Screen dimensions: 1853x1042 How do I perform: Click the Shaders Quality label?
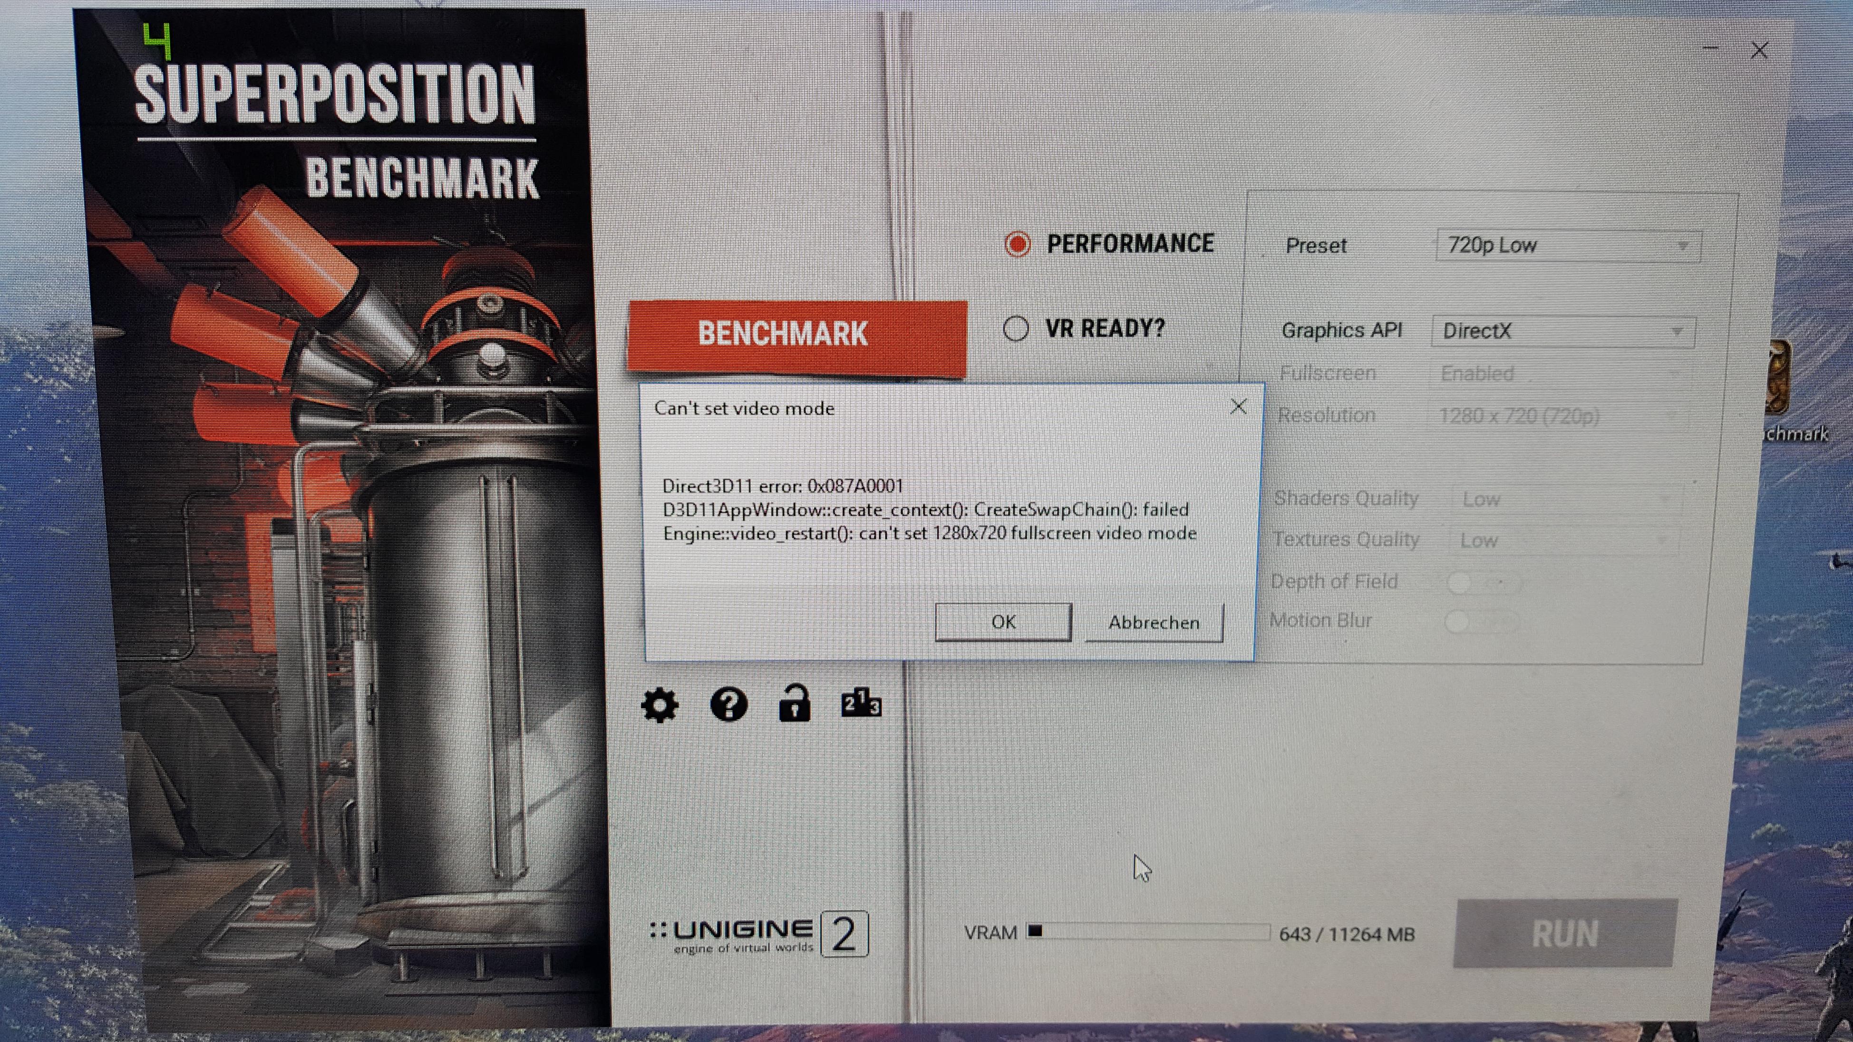point(1346,498)
